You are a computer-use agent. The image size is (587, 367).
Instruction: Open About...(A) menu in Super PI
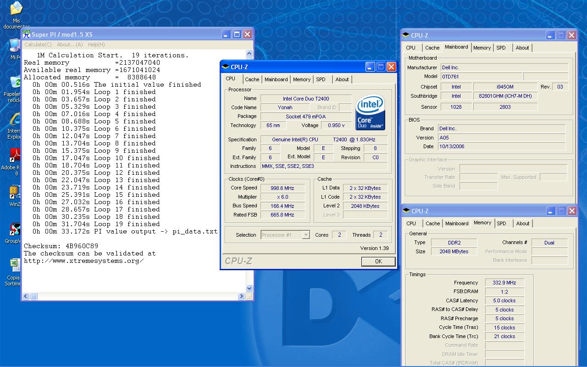(x=70, y=44)
